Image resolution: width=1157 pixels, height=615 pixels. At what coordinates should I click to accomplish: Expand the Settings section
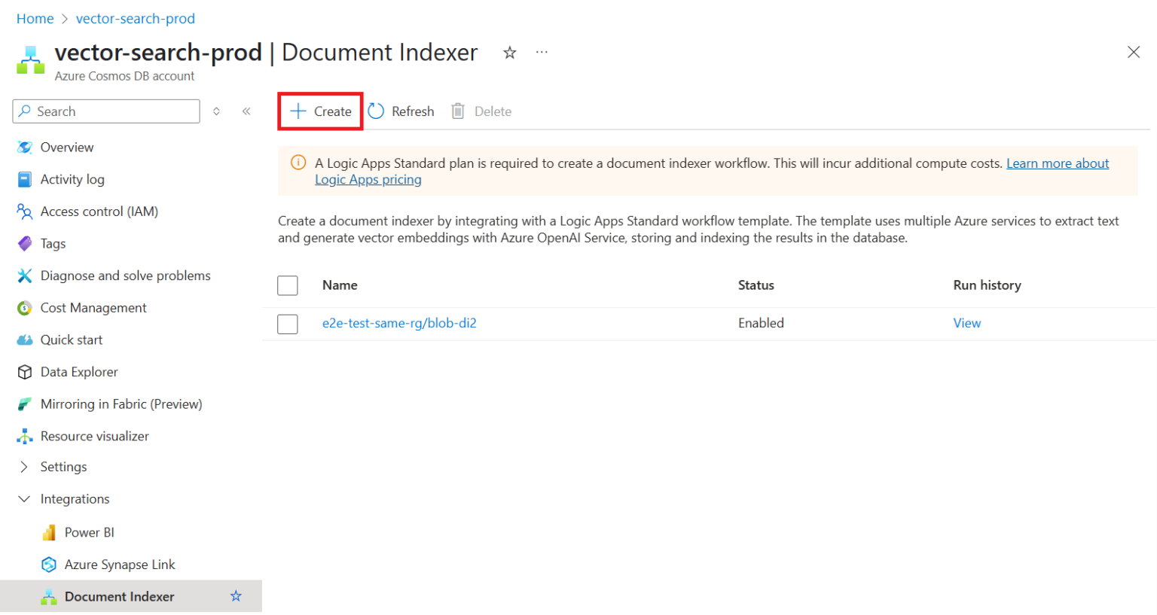[x=63, y=467]
